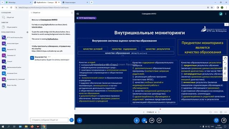Open the actions plus menu
Screen dimensions: 229x129
point(79,120)
